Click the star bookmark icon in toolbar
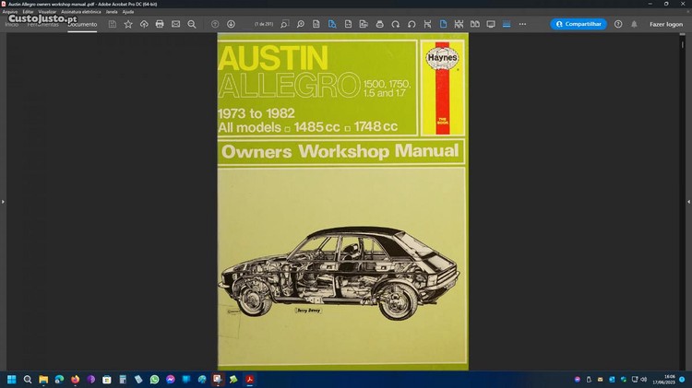Viewport: 692px width, 388px height. pyautogui.click(x=128, y=24)
